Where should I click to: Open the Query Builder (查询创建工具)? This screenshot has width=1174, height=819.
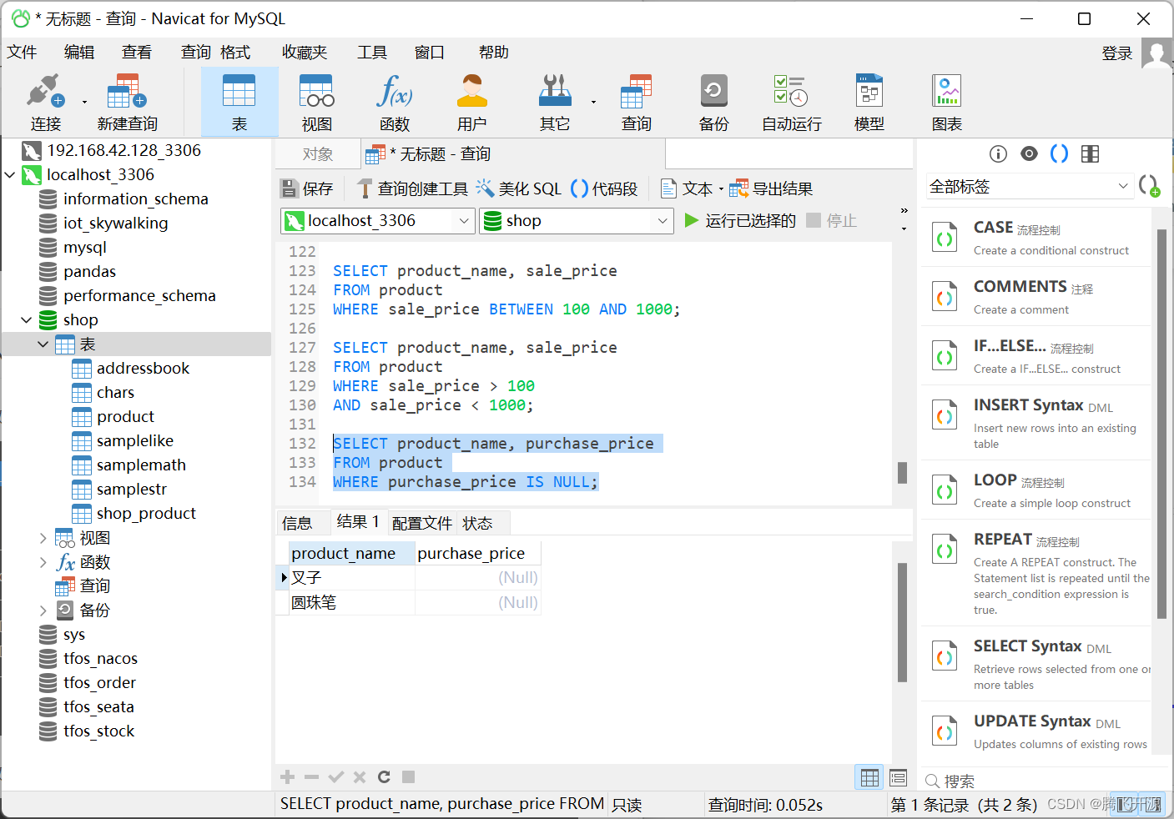(412, 188)
